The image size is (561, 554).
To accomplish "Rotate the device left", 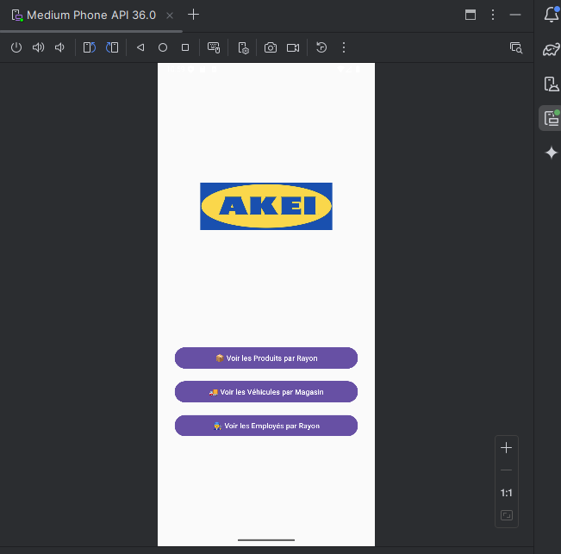I will (89, 47).
